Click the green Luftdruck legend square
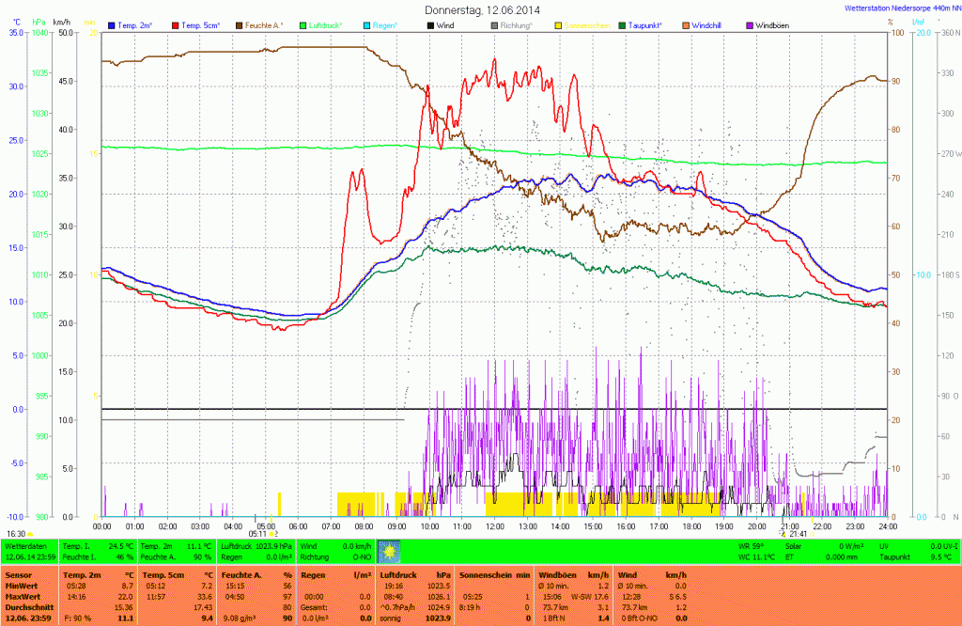 click(x=303, y=25)
